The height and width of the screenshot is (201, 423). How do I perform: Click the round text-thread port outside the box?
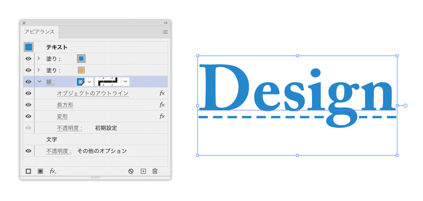405,106
